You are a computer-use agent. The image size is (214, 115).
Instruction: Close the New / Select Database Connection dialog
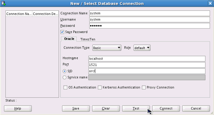[210, 3]
